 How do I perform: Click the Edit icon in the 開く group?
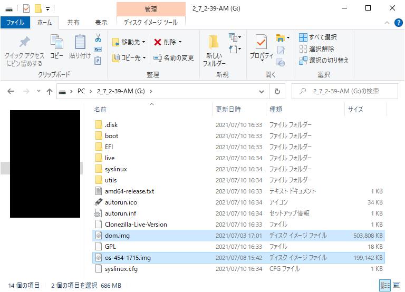(x=281, y=50)
